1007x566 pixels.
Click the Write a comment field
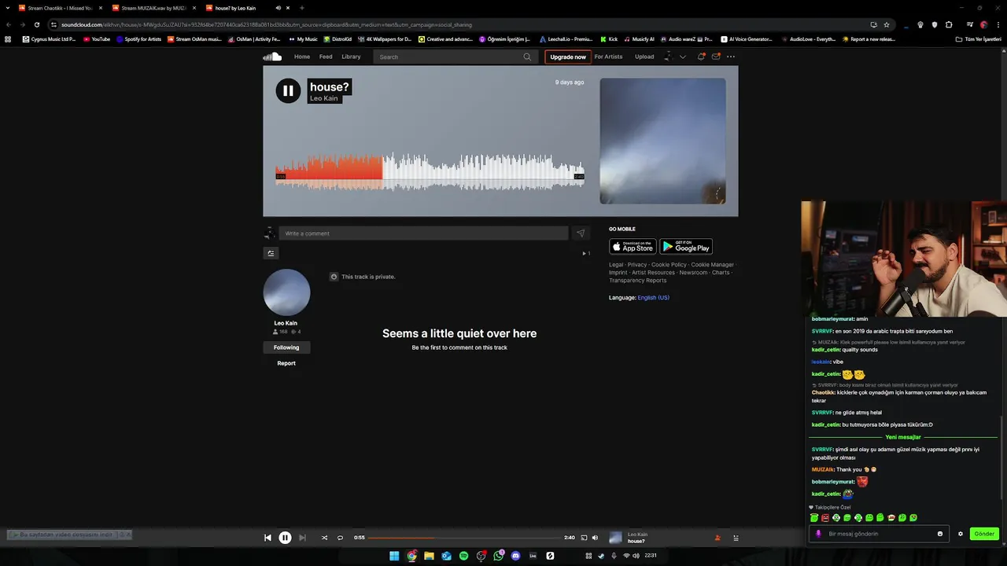point(423,233)
